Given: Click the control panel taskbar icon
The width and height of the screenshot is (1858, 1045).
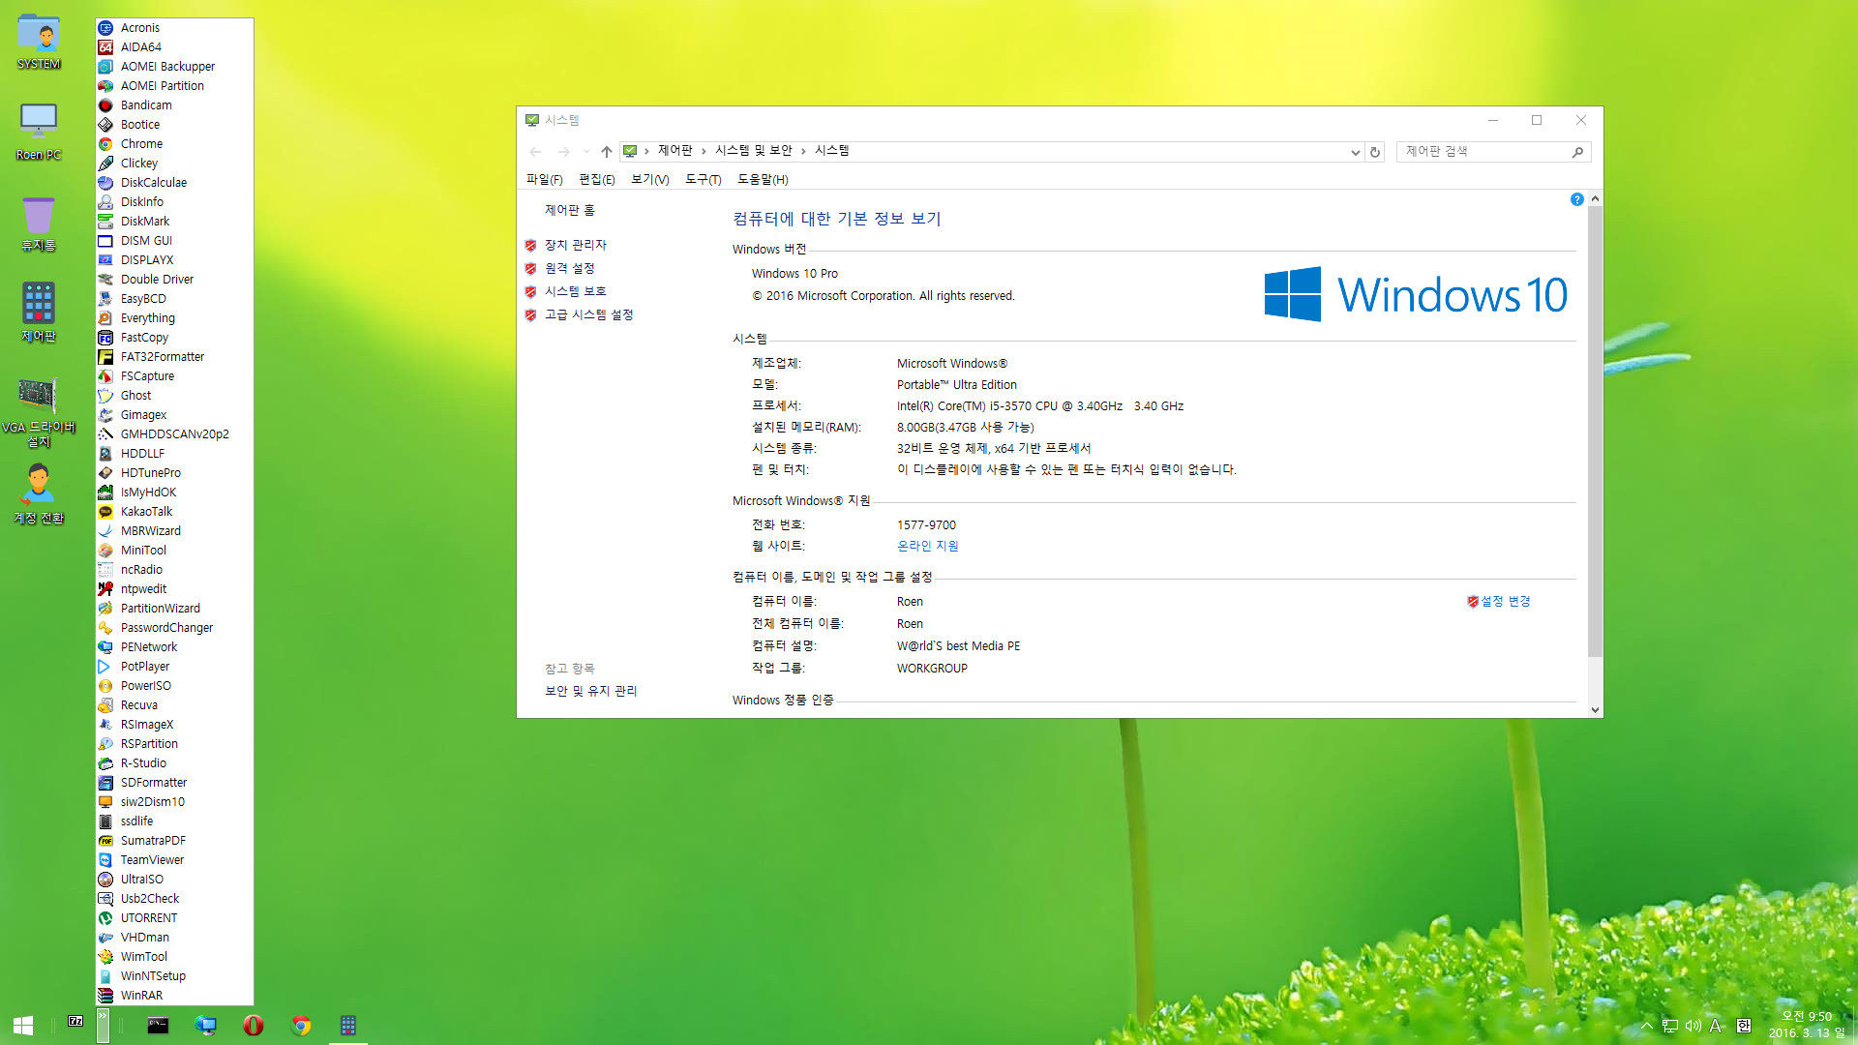Looking at the screenshot, I should (348, 1026).
